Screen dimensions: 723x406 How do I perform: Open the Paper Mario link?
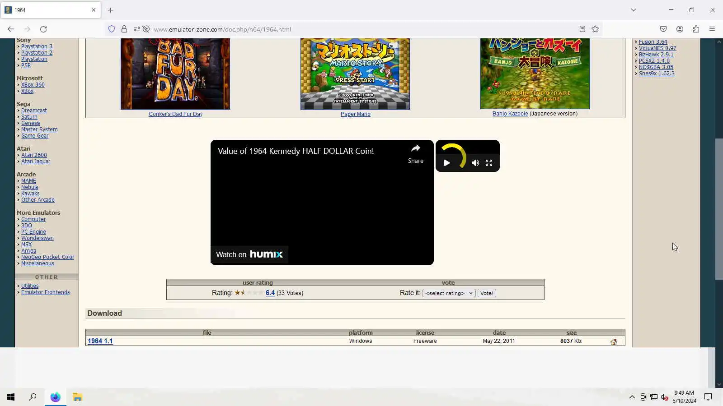[x=355, y=114]
